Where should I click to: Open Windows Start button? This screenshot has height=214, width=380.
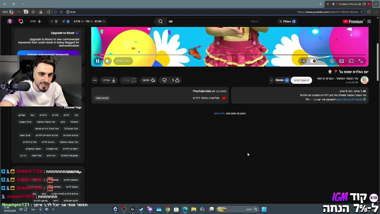[264, 209]
